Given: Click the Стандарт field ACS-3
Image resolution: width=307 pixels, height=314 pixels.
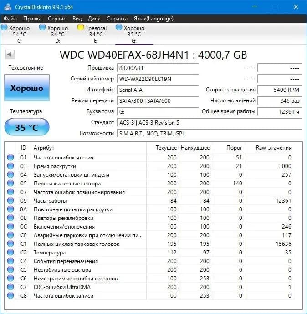Looking at the screenshot, I should [x=210, y=123].
